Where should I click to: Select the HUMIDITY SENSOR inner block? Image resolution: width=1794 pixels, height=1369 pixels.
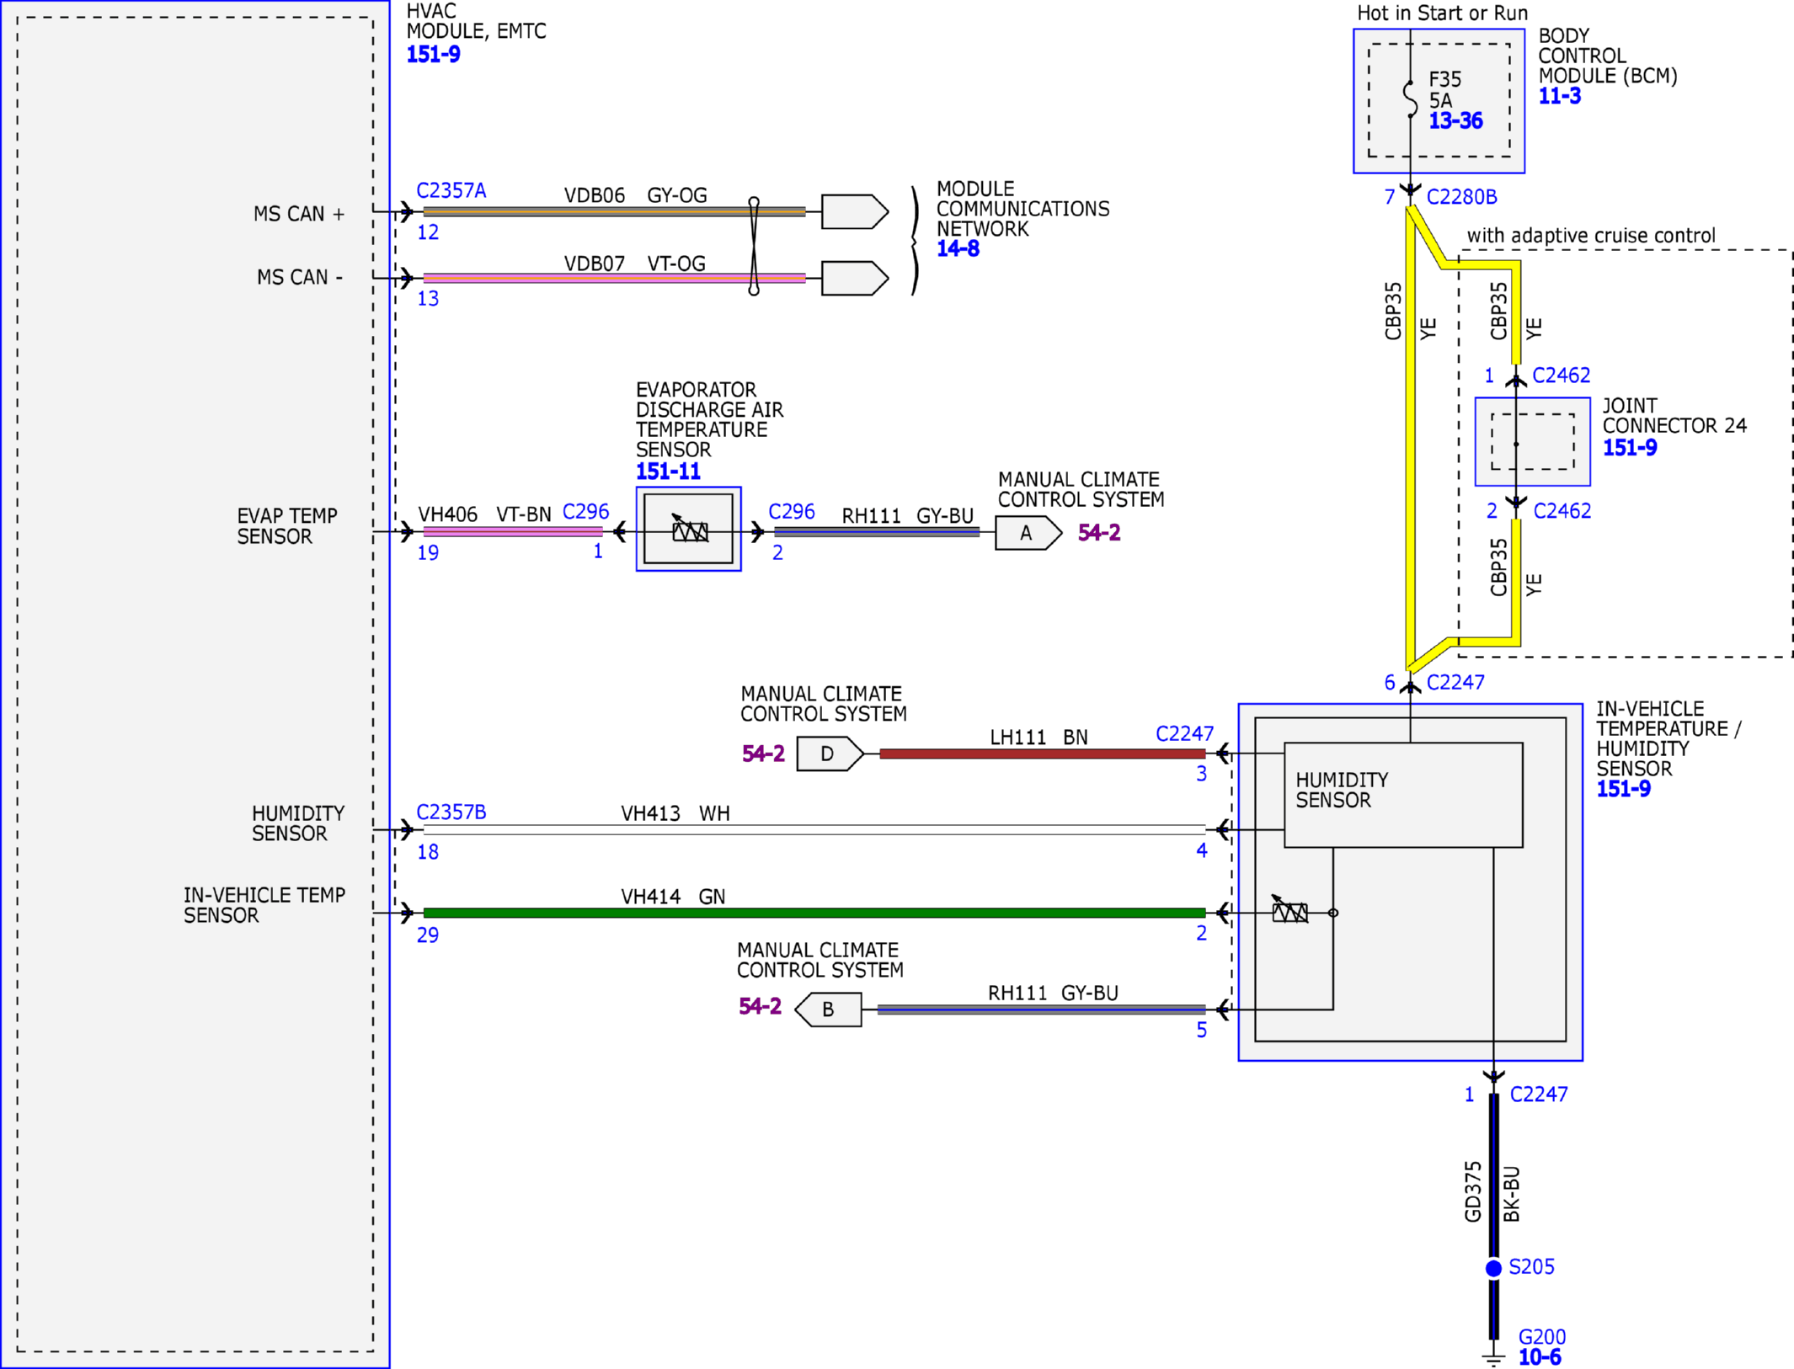click(1403, 795)
